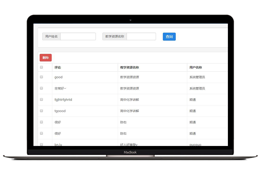The image size is (264, 179).
Task: Select the "good" comment cell
Action: click(x=59, y=77)
